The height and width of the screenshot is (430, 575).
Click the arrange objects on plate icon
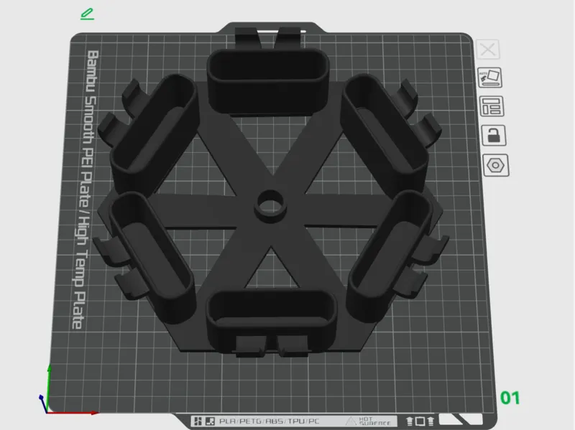pyautogui.click(x=492, y=106)
